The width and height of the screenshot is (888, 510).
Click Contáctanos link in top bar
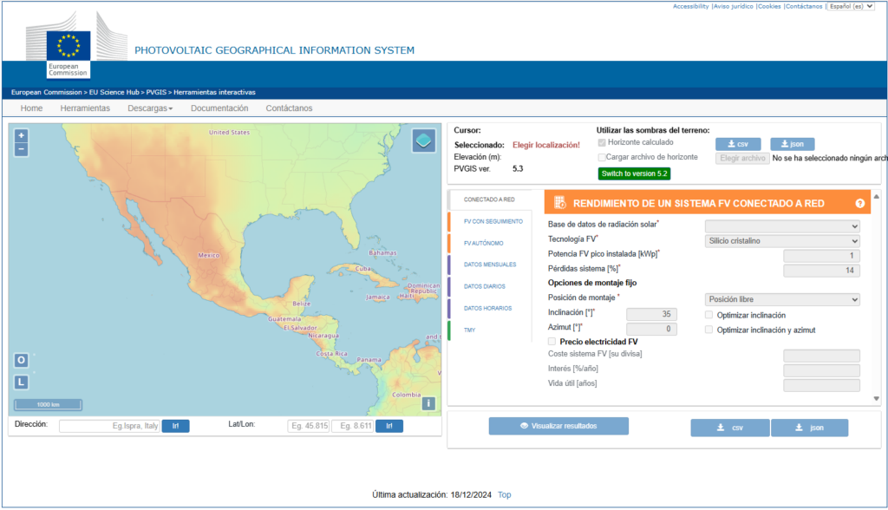[804, 6]
